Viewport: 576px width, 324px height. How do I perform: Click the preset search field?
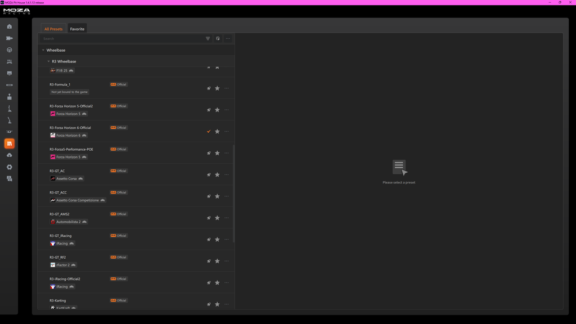[x=122, y=39]
